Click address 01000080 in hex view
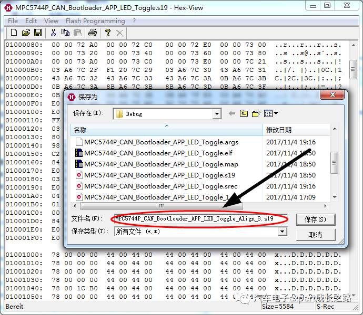The width and height of the screenshot is (363, 315). point(24,45)
